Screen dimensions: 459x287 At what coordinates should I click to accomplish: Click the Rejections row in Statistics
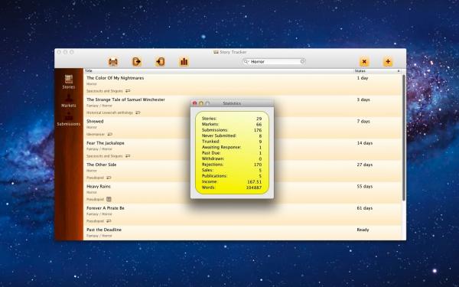[232, 165]
